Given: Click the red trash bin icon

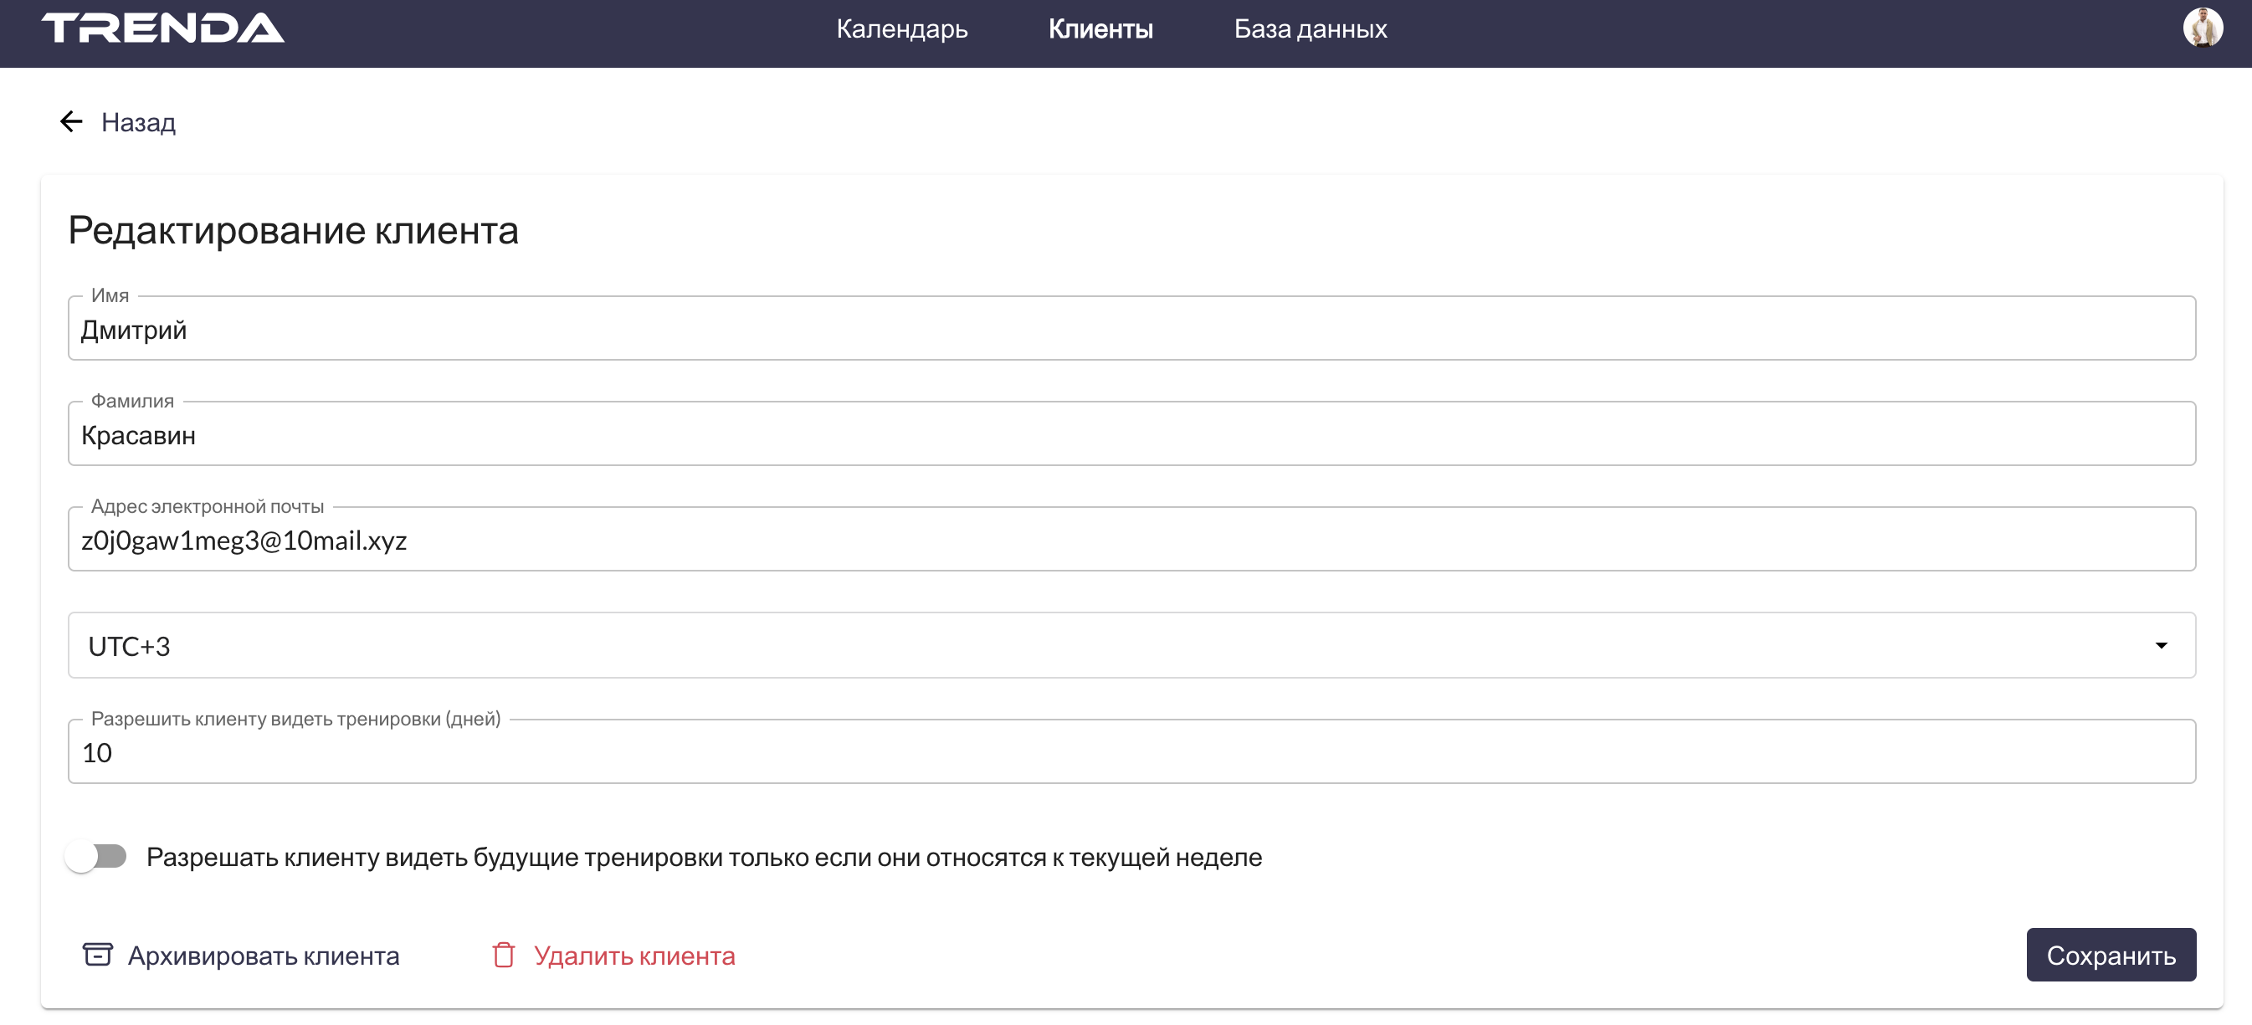Looking at the screenshot, I should pos(504,954).
